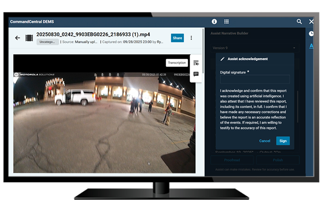Click the information icon in header
Screen dimensions: 323x211
tap(214, 22)
